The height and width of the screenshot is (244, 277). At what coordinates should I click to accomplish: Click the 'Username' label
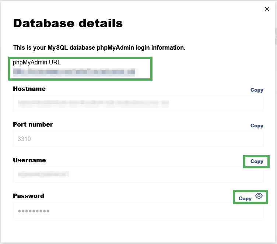tap(29, 160)
